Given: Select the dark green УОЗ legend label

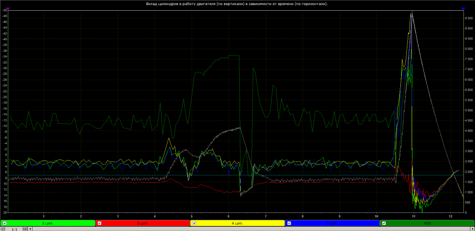Looking at the screenshot, I should point(427,223).
